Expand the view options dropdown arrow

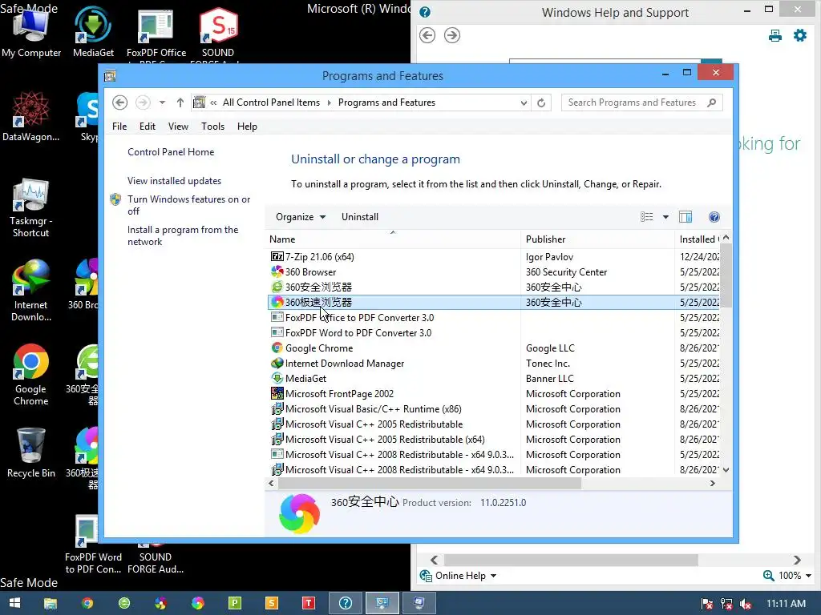point(665,217)
